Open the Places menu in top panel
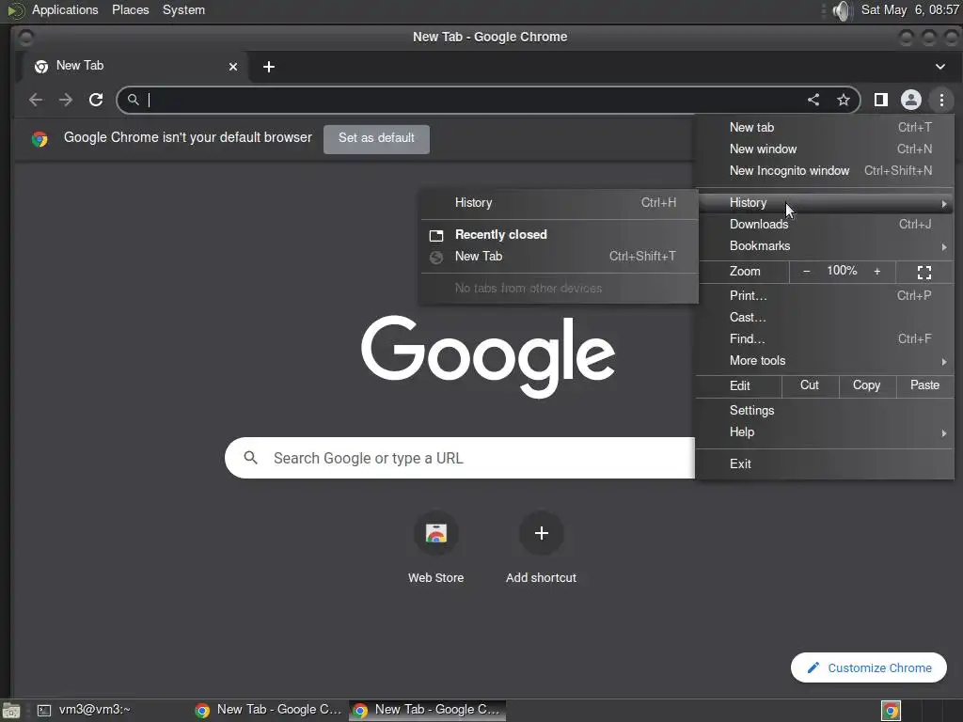The height and width of the screenshot is (722, 963). coord(130,9)
